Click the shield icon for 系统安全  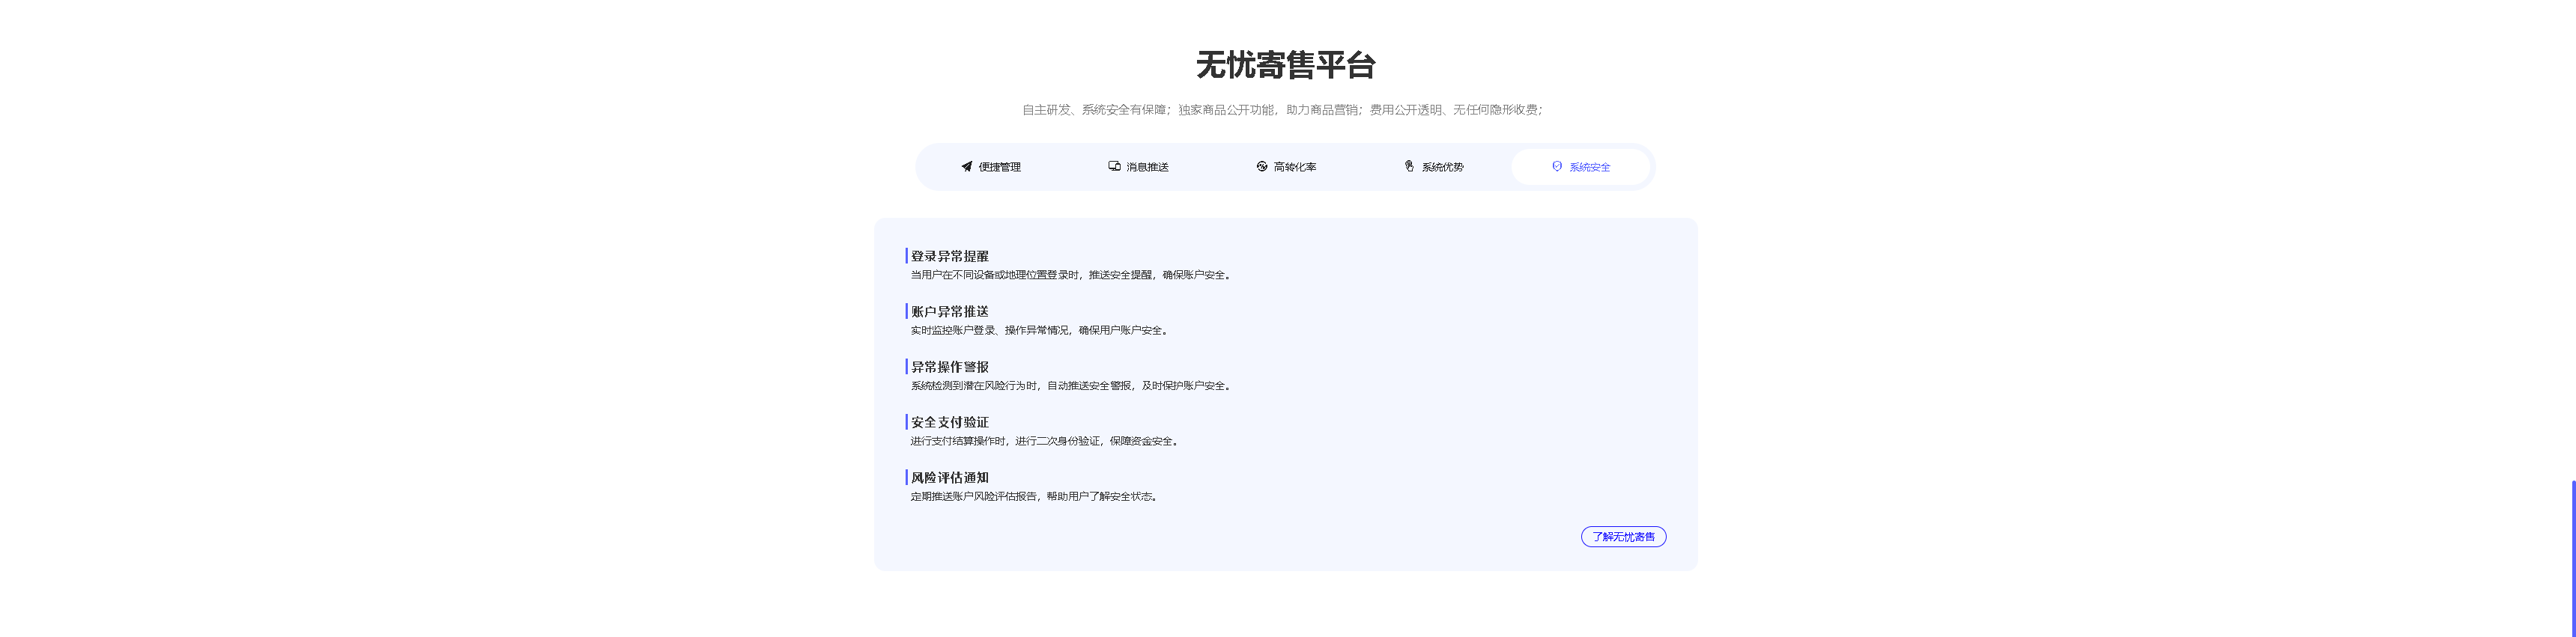[1556, 167]
